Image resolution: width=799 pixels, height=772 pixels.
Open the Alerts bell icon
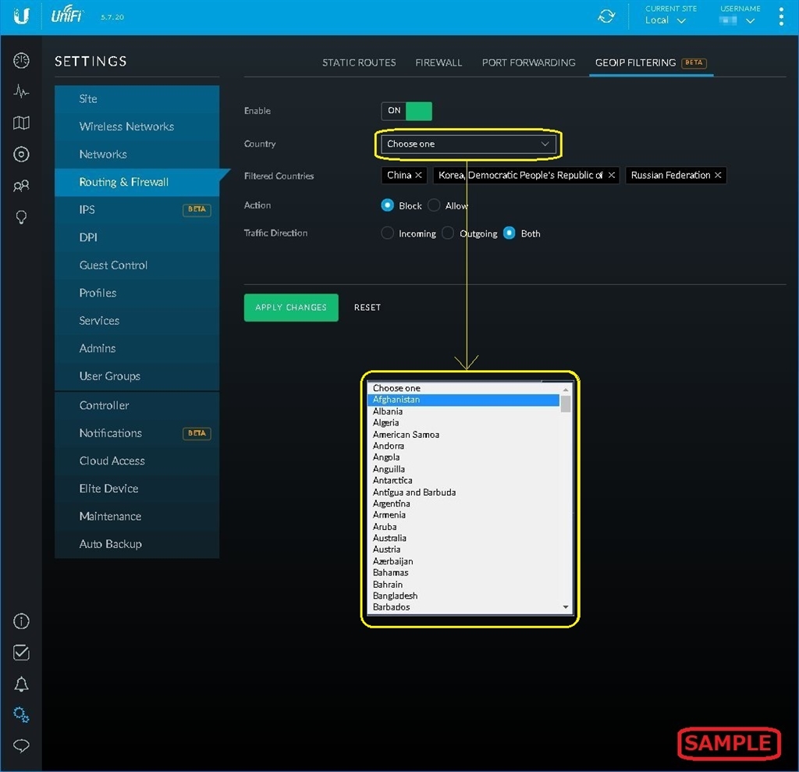tap(21, 684)
